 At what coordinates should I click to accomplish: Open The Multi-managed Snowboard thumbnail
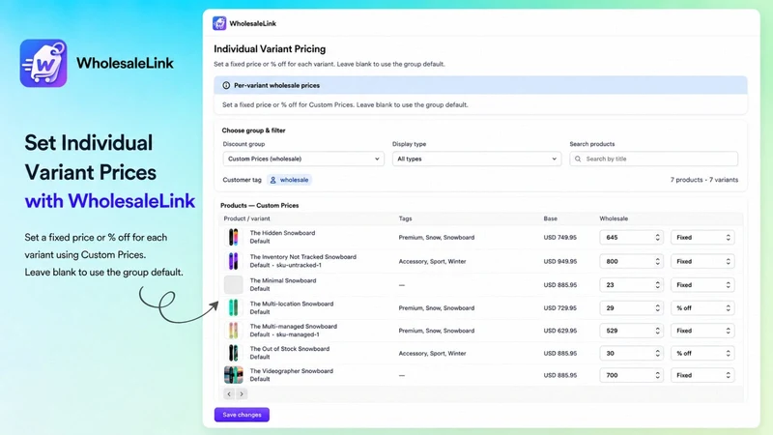click(233, 331)
